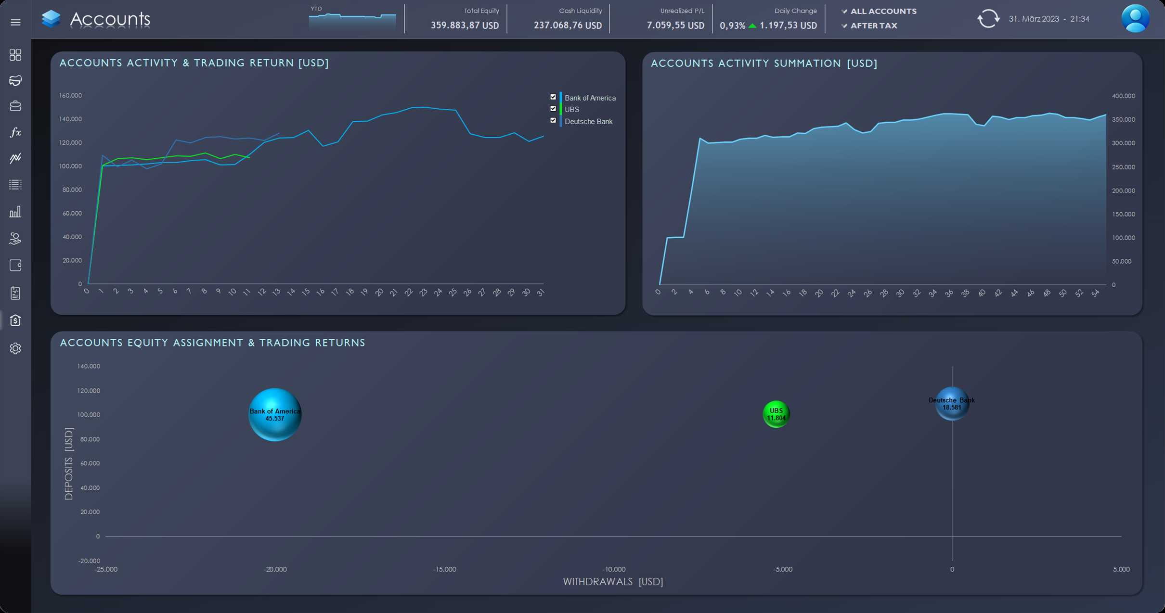Toggle the UBS series checkbox

tap(553, 109)
